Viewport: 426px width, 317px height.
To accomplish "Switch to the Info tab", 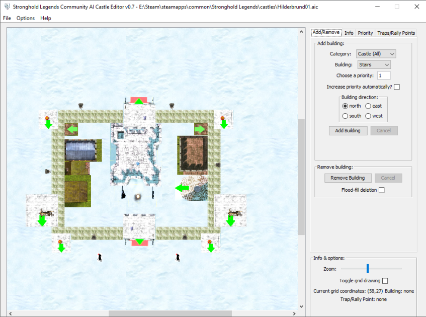I will point(349,33).
